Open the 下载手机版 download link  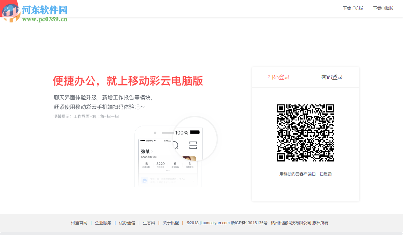pyautogui.click(x=353, y=8)
